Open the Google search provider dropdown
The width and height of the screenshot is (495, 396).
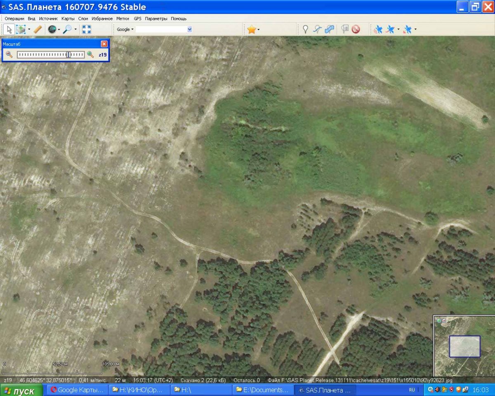[x=125, y=29]
